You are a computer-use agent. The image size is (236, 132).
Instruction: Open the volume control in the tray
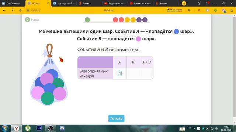216,128
